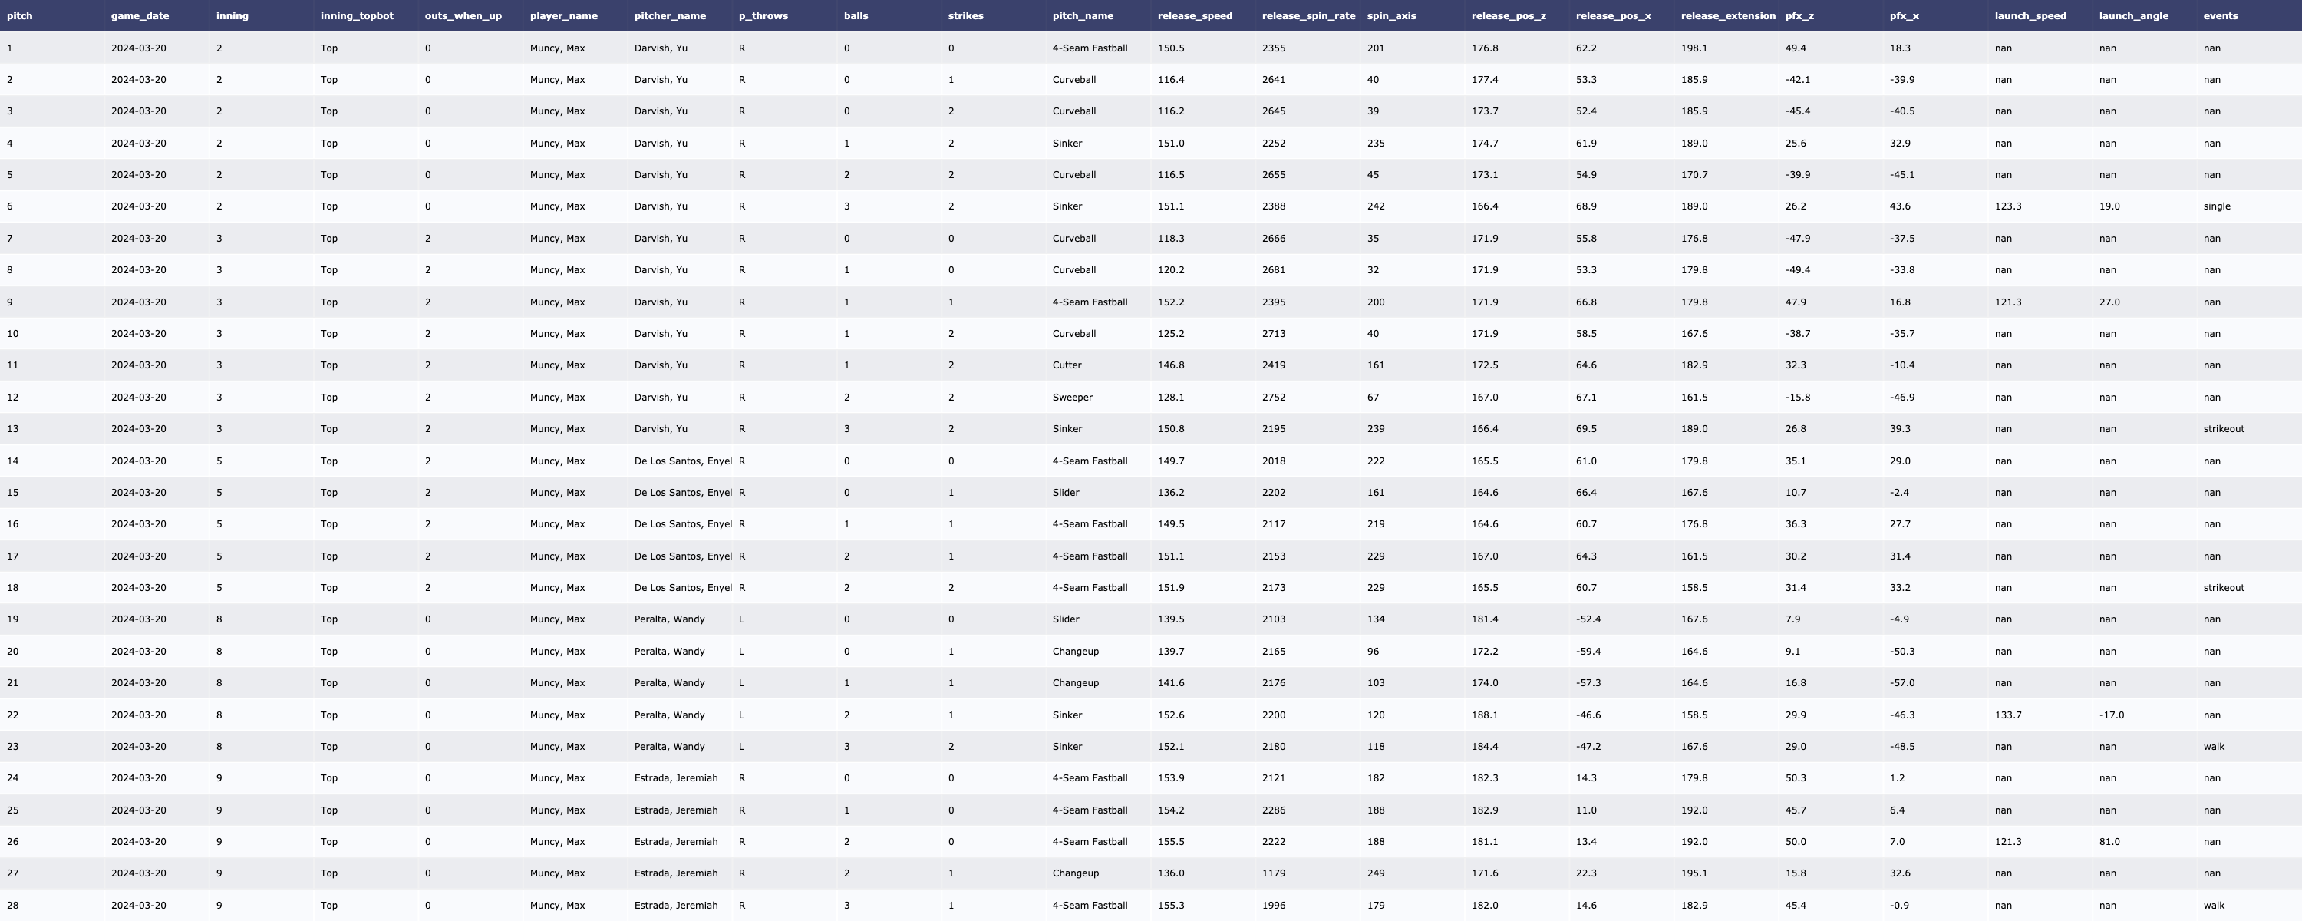Click Peralta, Wandy in row 19
Screen dimensions: 2302x921
[x=668, y=619]
